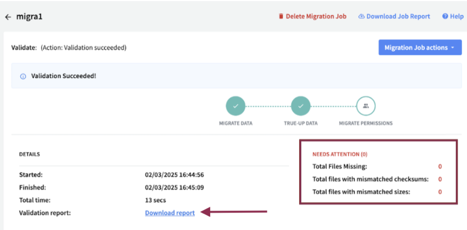Click the TRUE-UP DATA step label
The width and height of the screenshot is (467, 230).
pos(301,123)
